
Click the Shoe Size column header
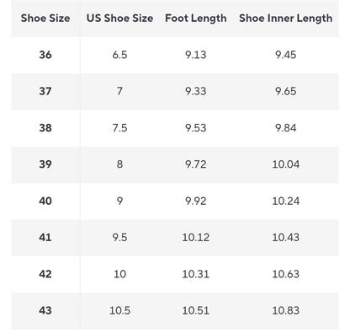pyautogui.click(x=45, y=19)
